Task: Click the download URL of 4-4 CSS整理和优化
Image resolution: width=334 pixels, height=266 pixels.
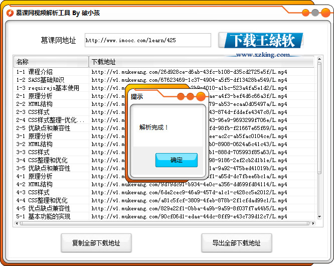Action: 189,200
